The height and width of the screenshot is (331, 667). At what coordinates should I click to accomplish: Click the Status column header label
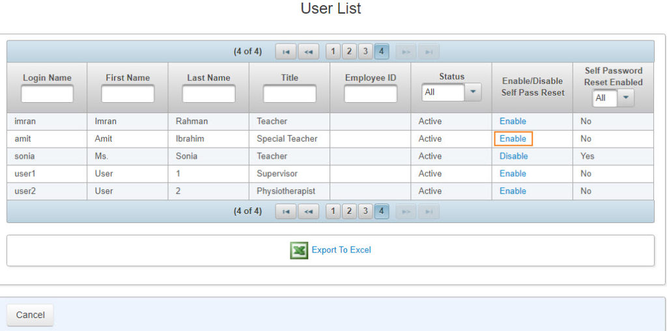click(452, 77)
